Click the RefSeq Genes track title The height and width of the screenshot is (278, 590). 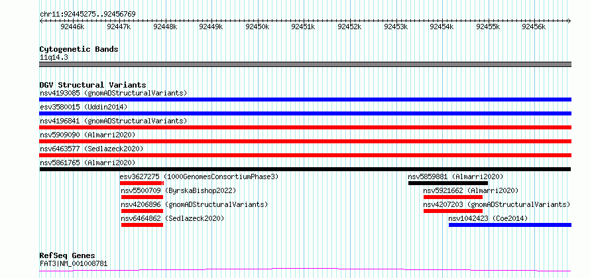coord(67,255)
